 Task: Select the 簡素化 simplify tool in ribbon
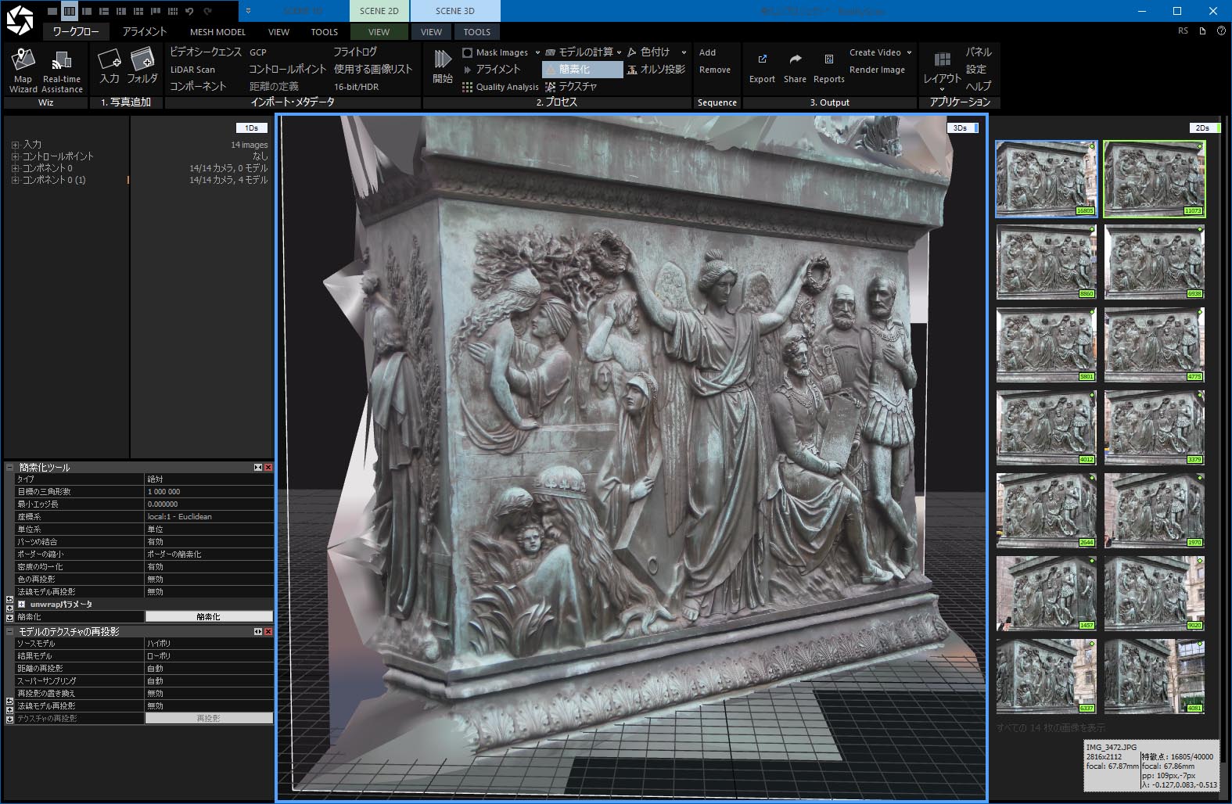583,70
